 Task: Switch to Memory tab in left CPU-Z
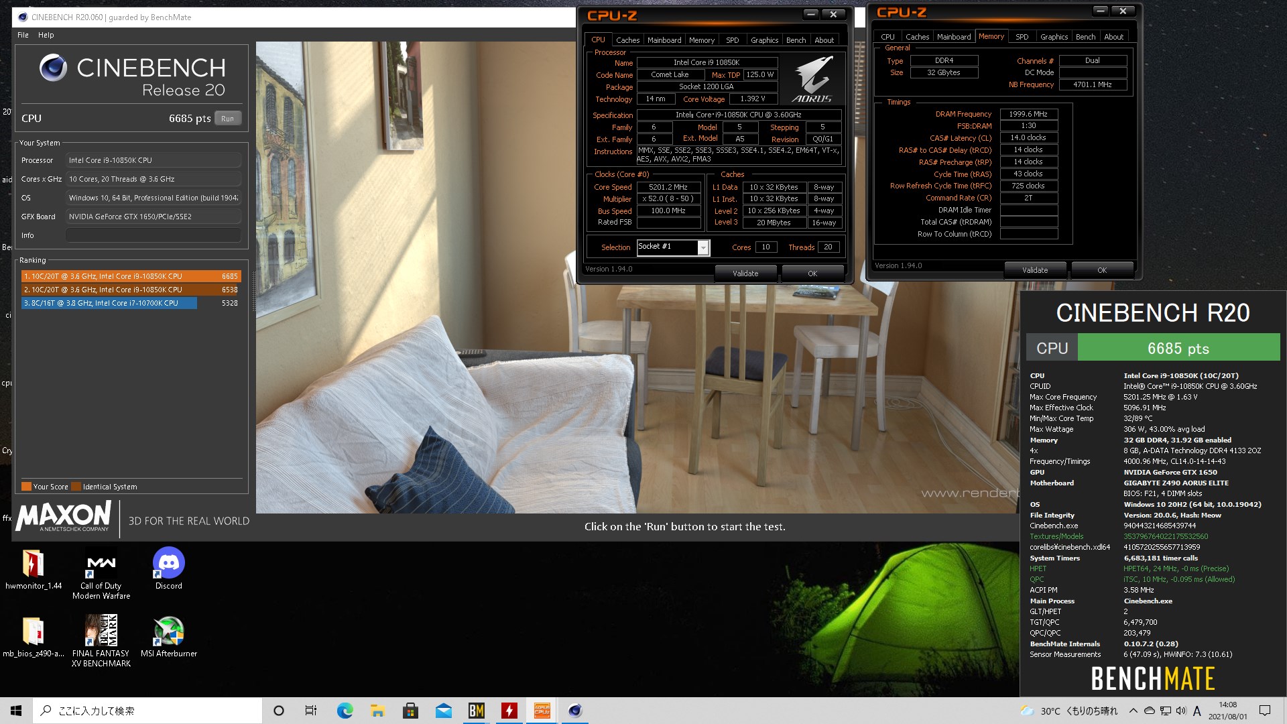[701, 40]
